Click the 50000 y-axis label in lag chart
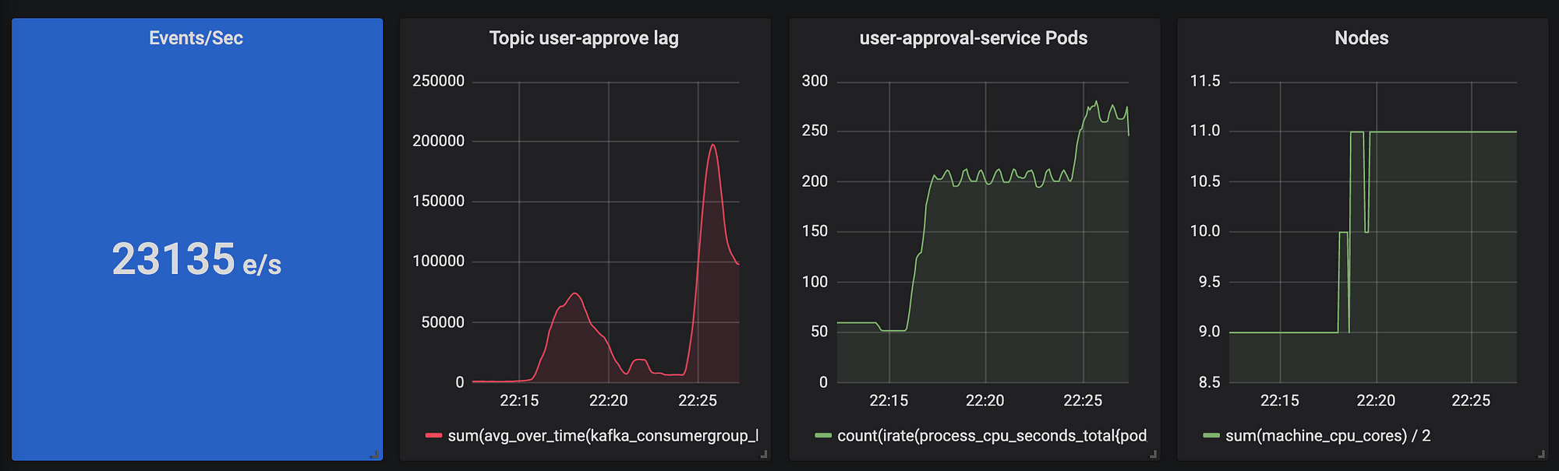Screen dimensions: 1559x471 (442, 322)
